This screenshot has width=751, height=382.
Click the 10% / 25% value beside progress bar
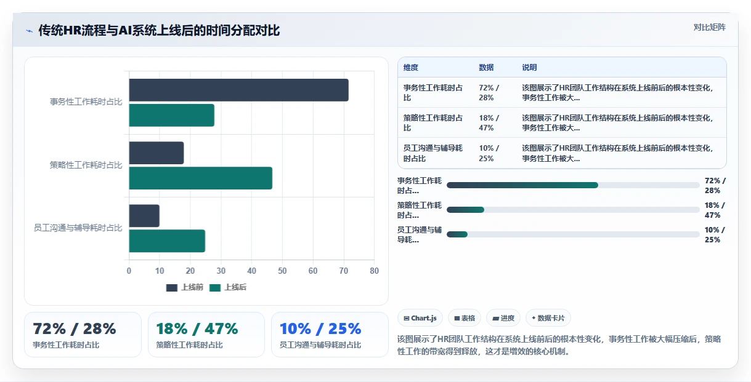[x=715, y=234]
